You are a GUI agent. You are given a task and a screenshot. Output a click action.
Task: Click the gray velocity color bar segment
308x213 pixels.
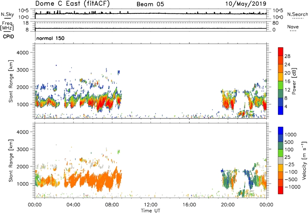pos(281,160)
